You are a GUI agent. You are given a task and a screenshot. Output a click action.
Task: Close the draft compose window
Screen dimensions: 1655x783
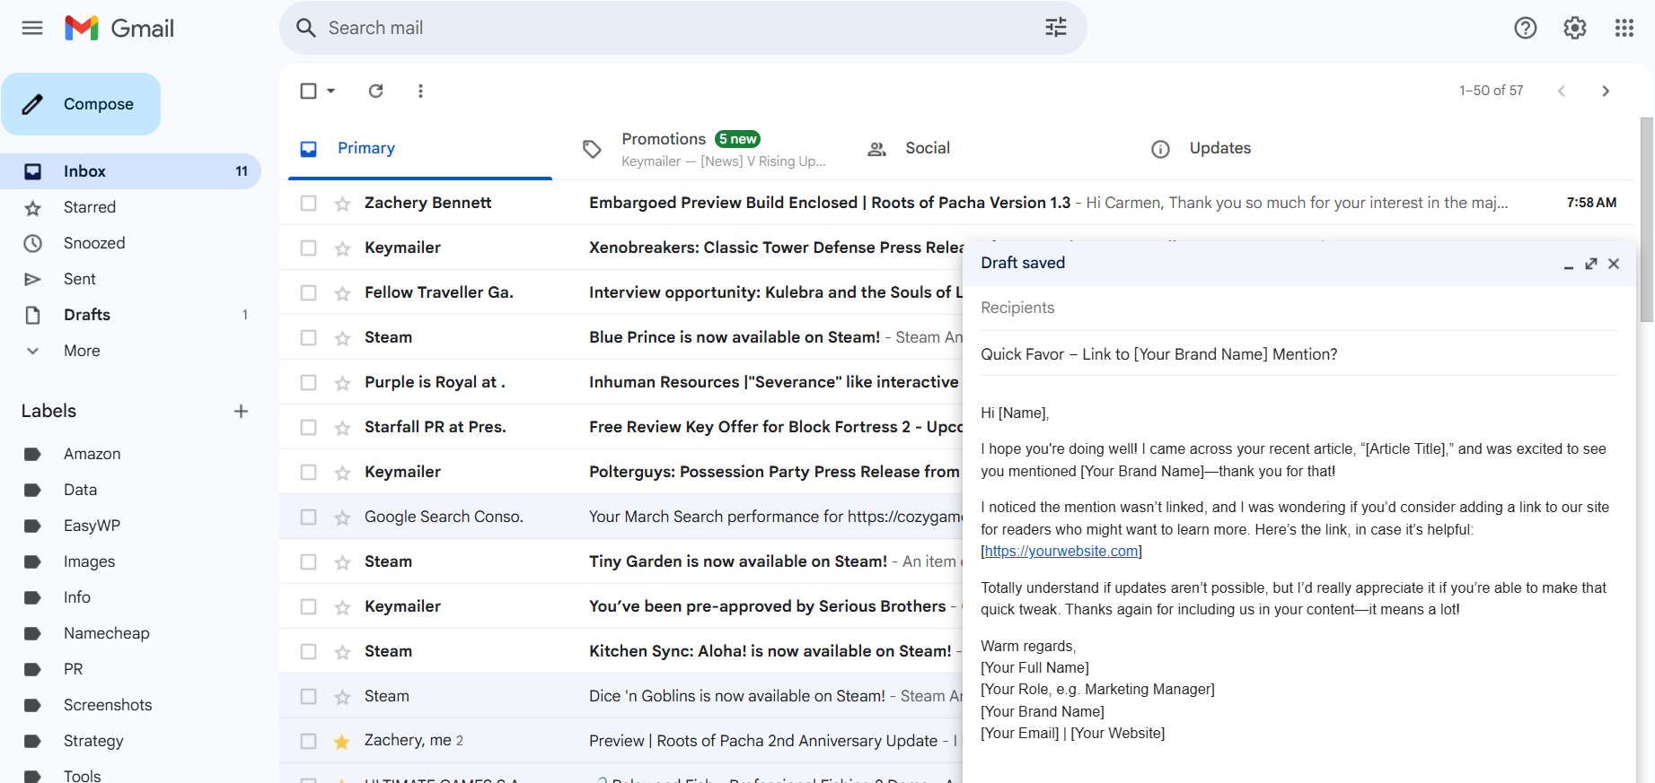coord(1614,264)
